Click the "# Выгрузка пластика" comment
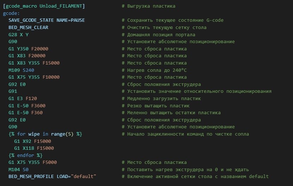 pyautogui.click(x=148, y=6)
